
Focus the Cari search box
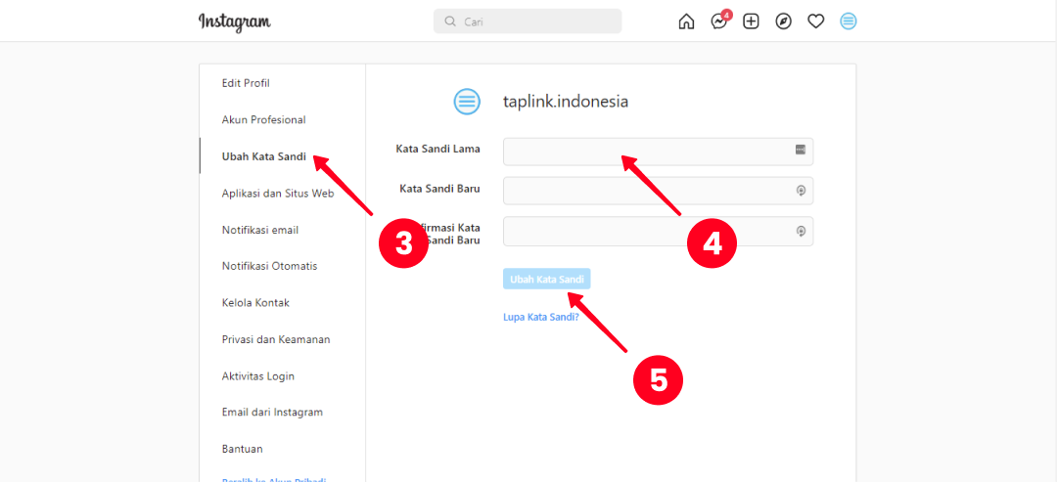pyautogui.click(x=528, y=22)
